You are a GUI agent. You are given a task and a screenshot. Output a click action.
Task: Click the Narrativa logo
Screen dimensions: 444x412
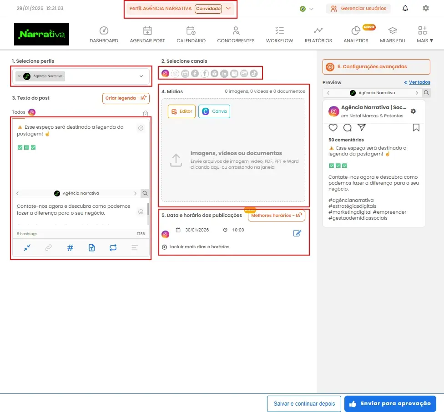coord(42,34)
